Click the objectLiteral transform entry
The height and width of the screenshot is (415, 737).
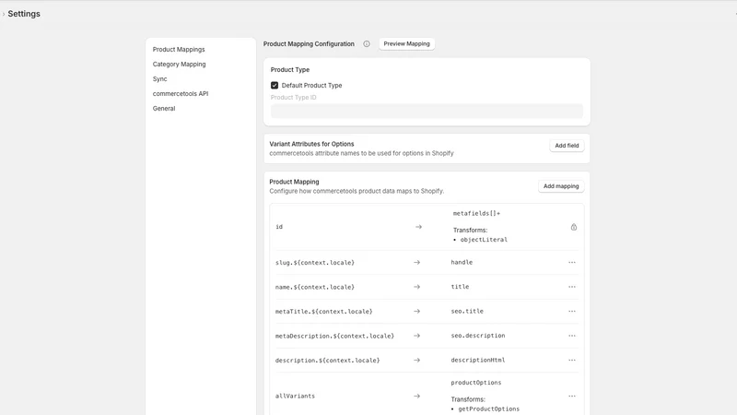pyautogui.click(x=484, y=240)
